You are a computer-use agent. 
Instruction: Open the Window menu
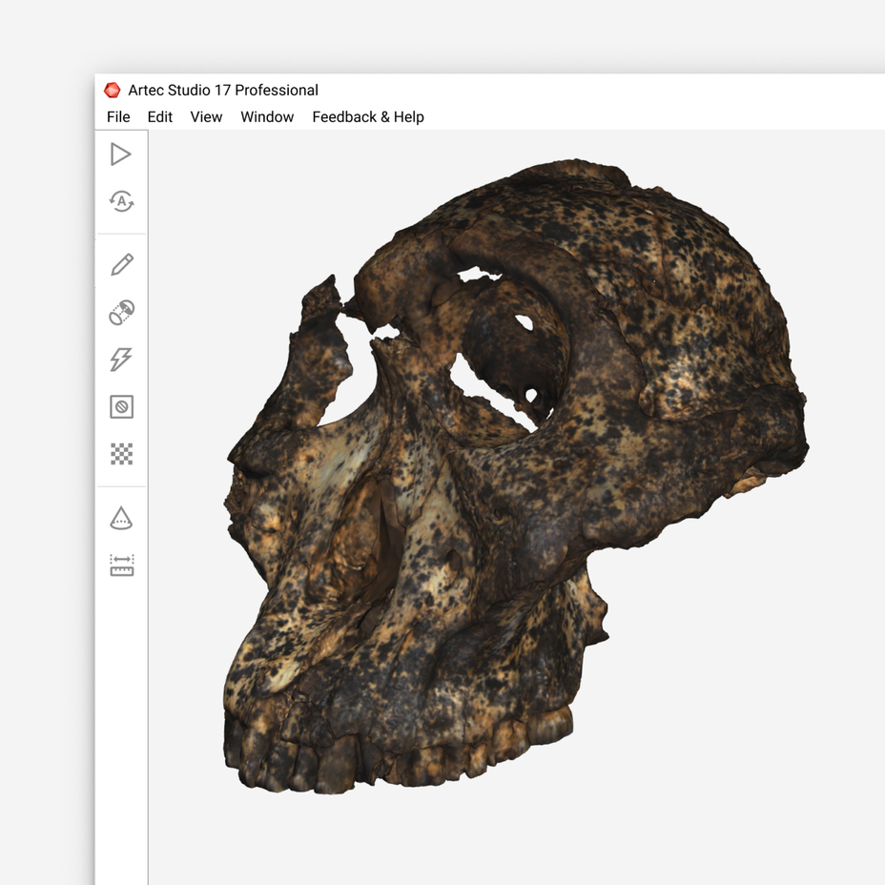pos(267,117)
